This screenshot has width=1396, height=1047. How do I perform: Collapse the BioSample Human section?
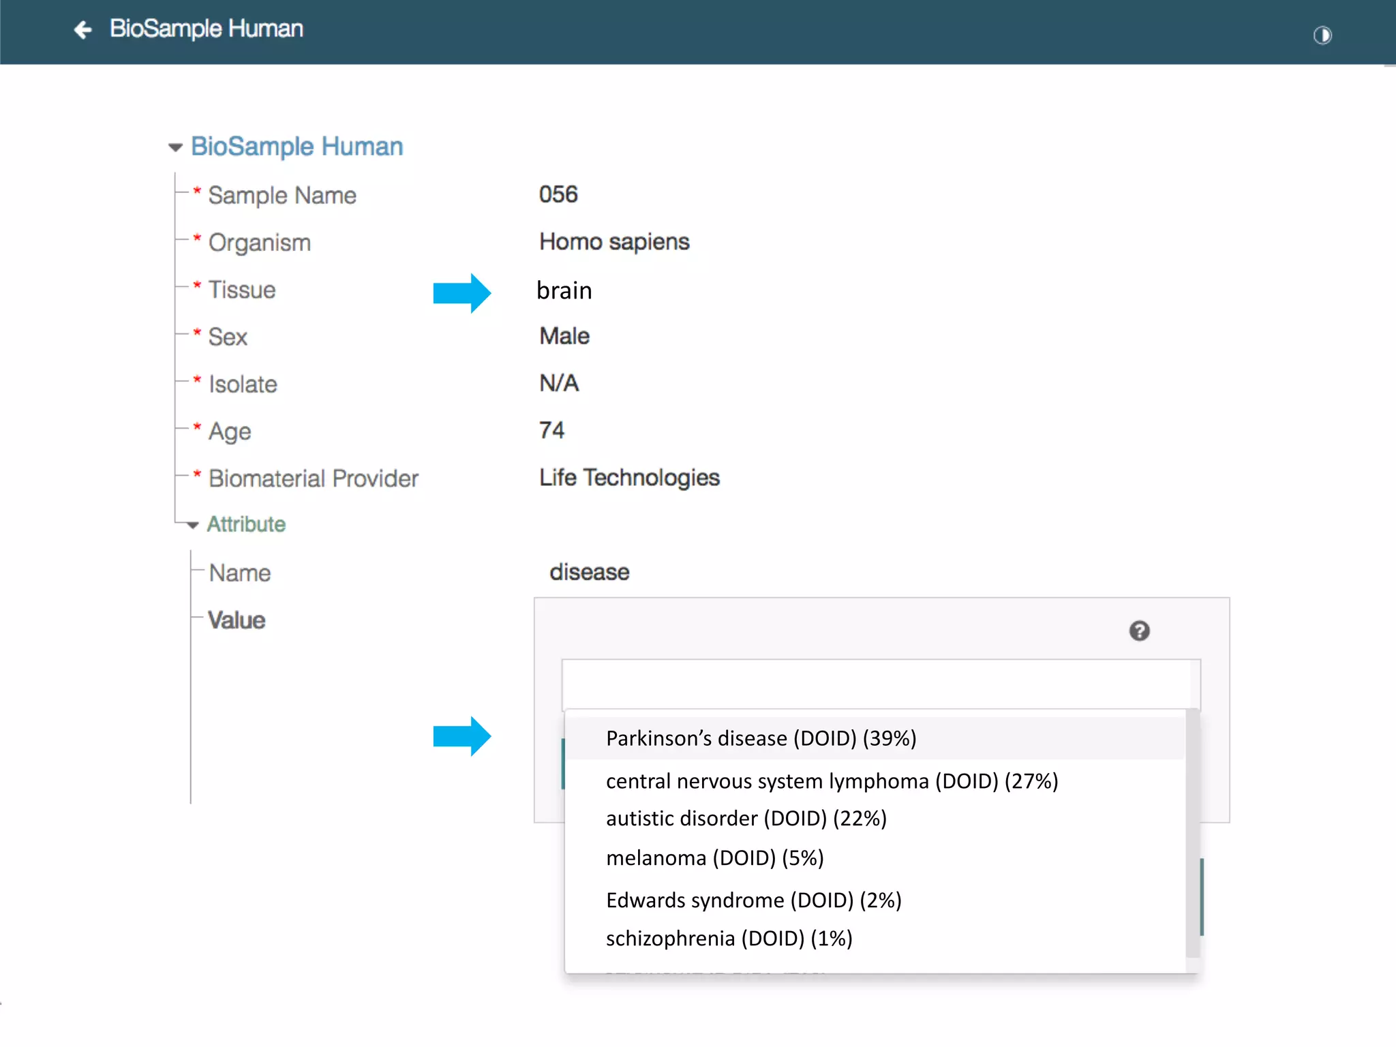pyautogui.click(x=176, y=147)
